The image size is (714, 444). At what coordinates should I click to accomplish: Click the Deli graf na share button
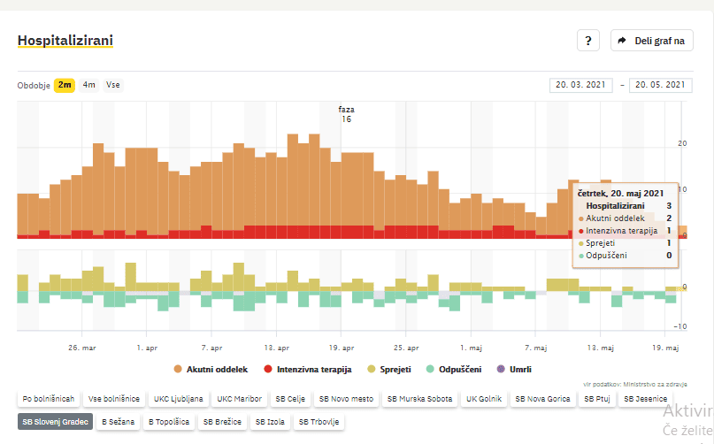(x=651, y=41)
